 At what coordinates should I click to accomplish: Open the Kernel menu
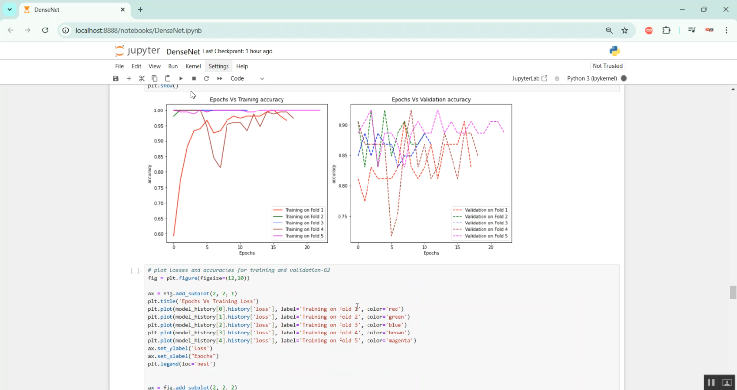pyautogui.click(x=193, y=66)
